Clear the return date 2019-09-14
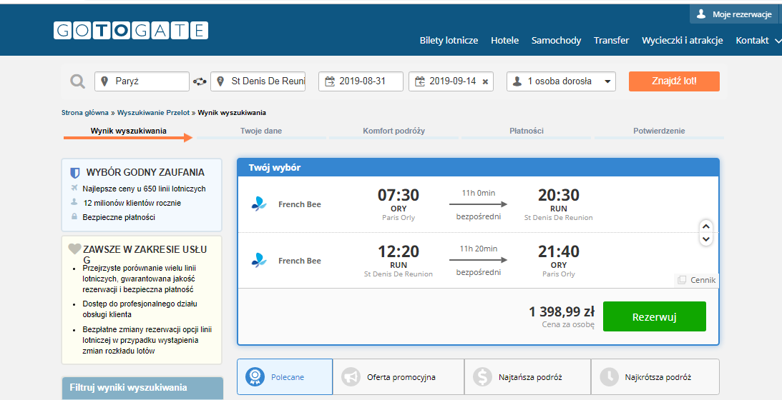The image size is (782, 400). click(x=485, y=81)
